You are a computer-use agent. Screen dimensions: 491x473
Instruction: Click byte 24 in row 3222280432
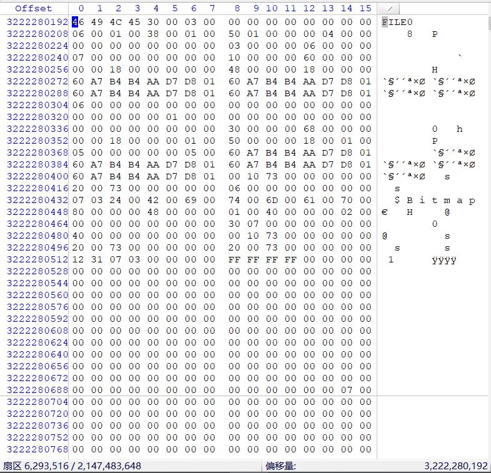pos(116,200)
